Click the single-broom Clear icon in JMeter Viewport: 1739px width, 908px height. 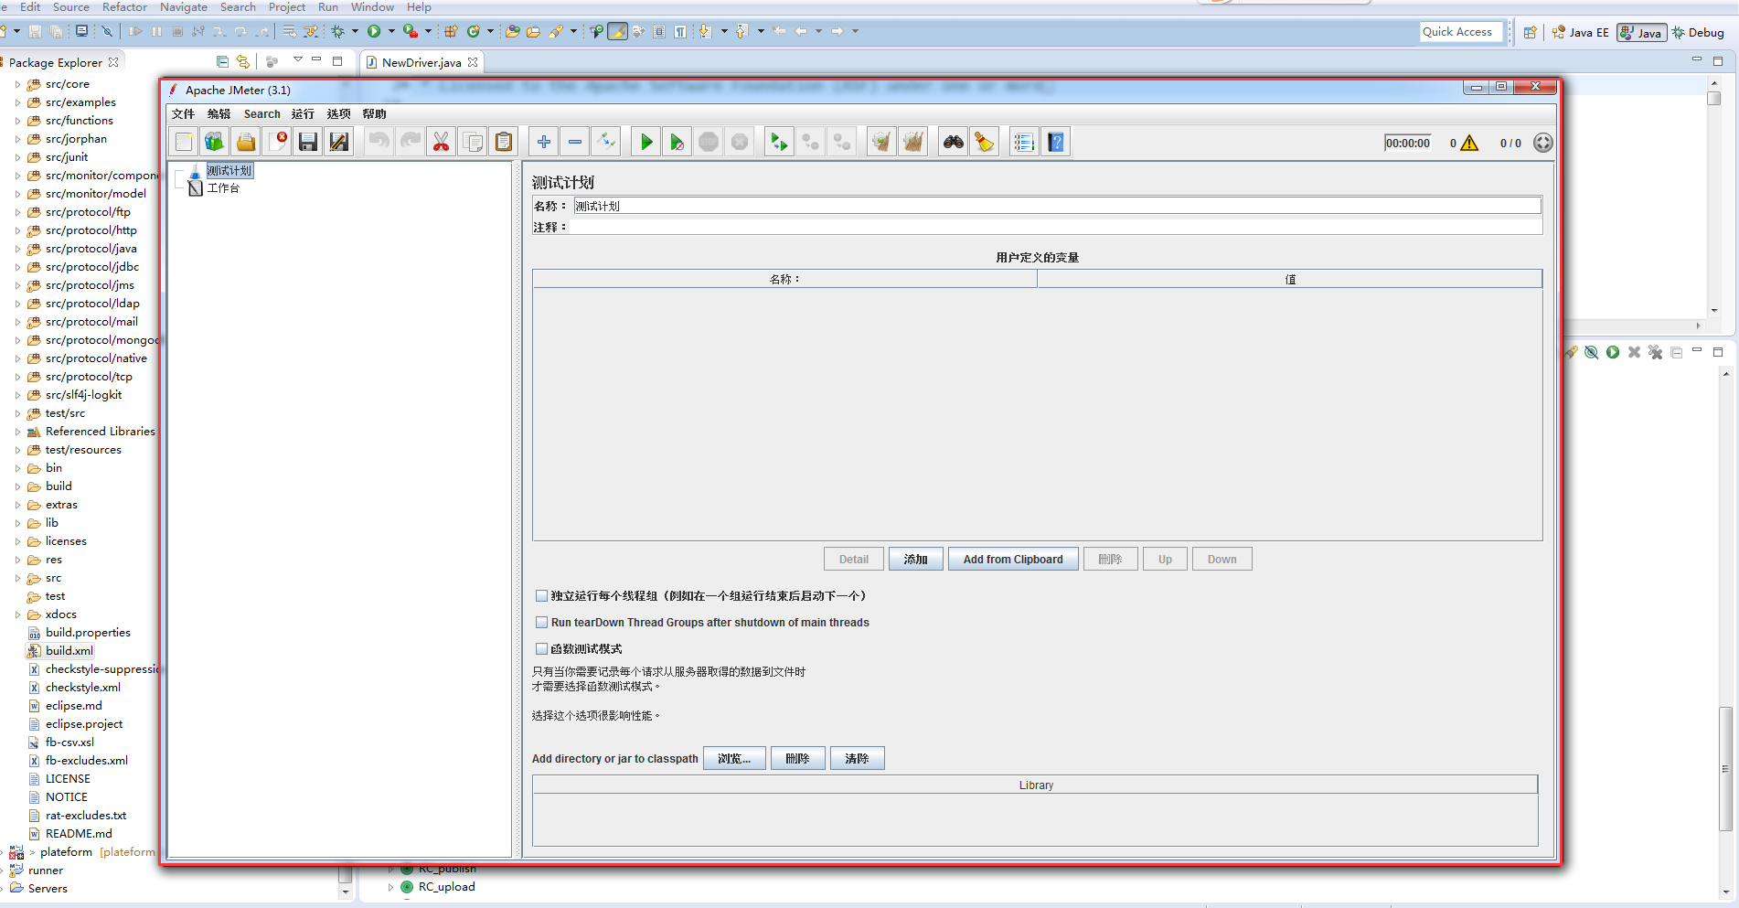pos(881,142)
